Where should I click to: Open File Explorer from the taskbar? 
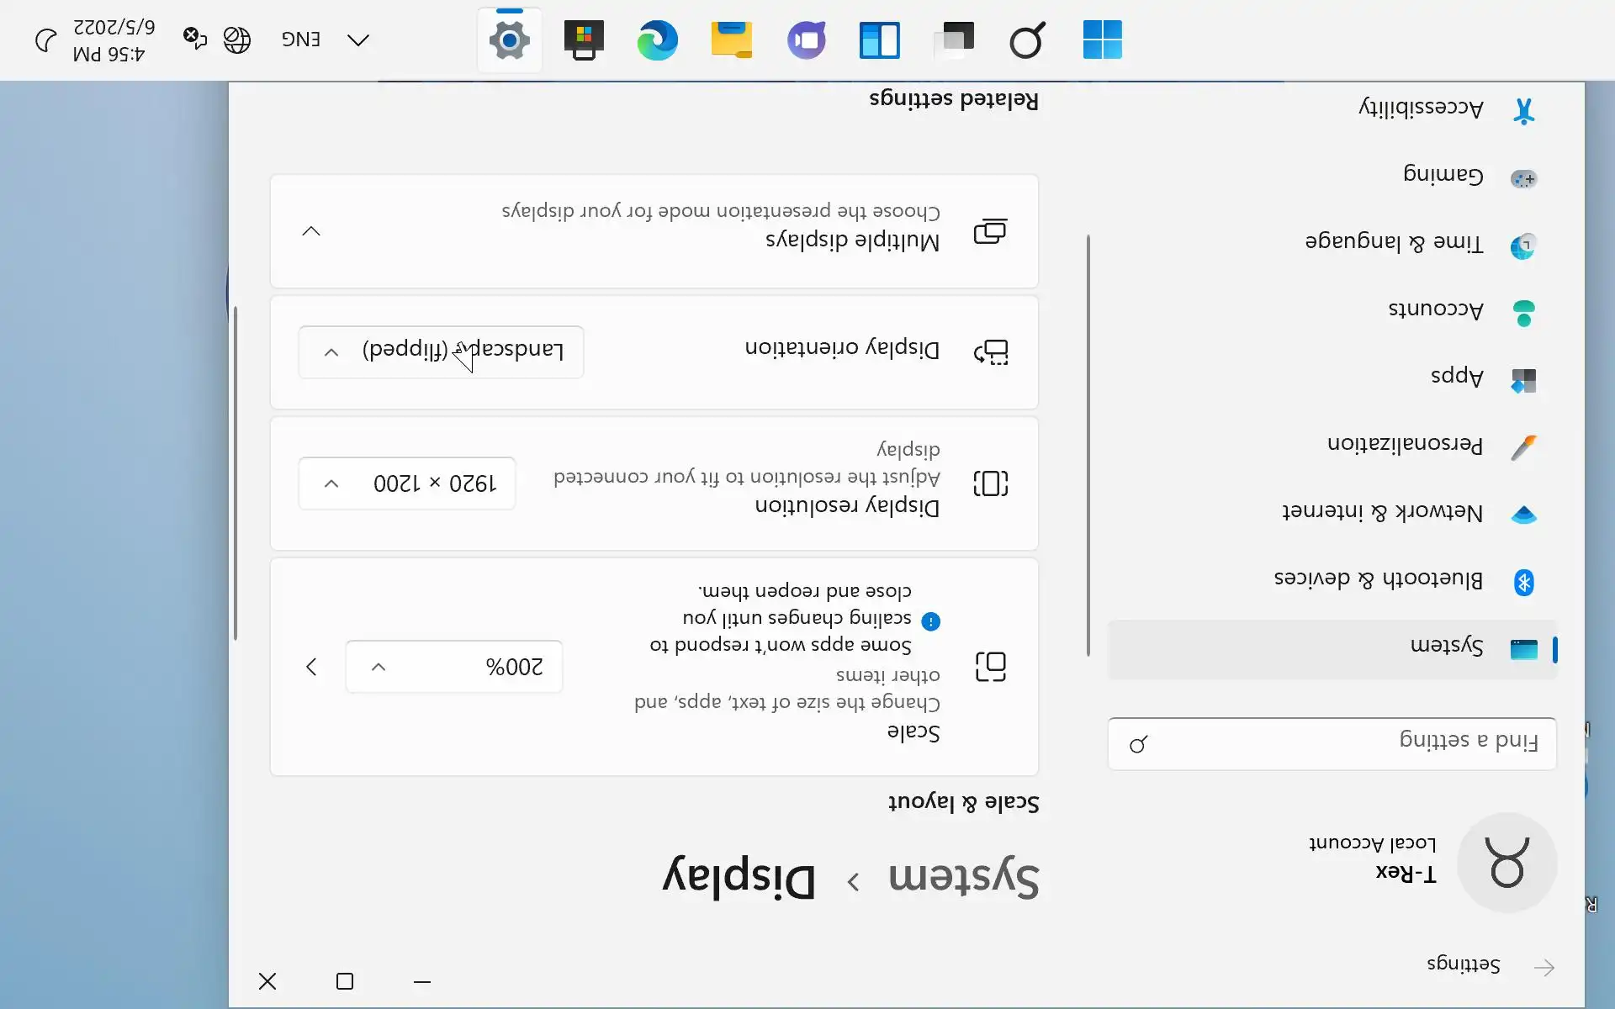[x=731, y=40]
